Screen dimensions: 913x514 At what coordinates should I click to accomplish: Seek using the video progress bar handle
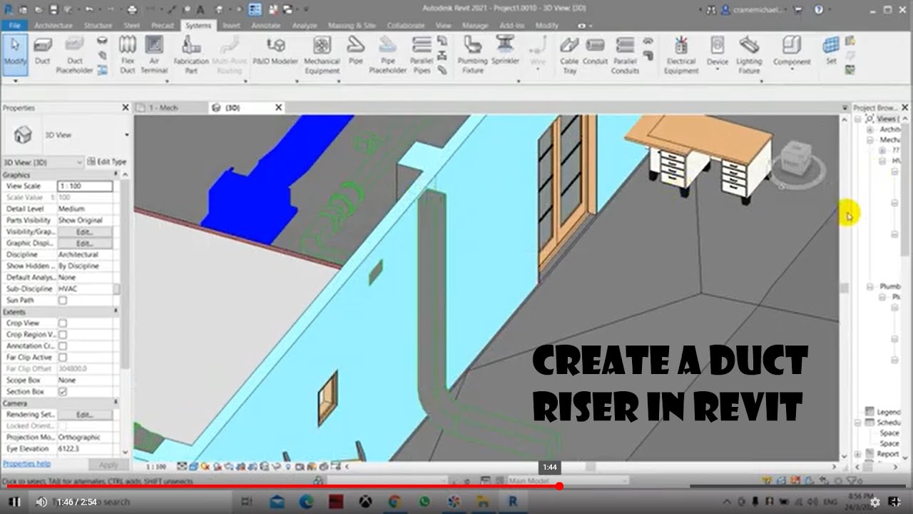coord(560,486)
